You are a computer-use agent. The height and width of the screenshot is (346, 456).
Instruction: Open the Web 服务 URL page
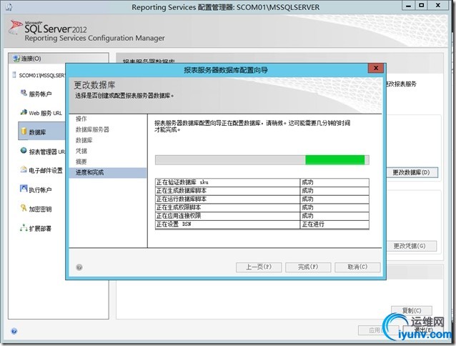pos(45,113)
